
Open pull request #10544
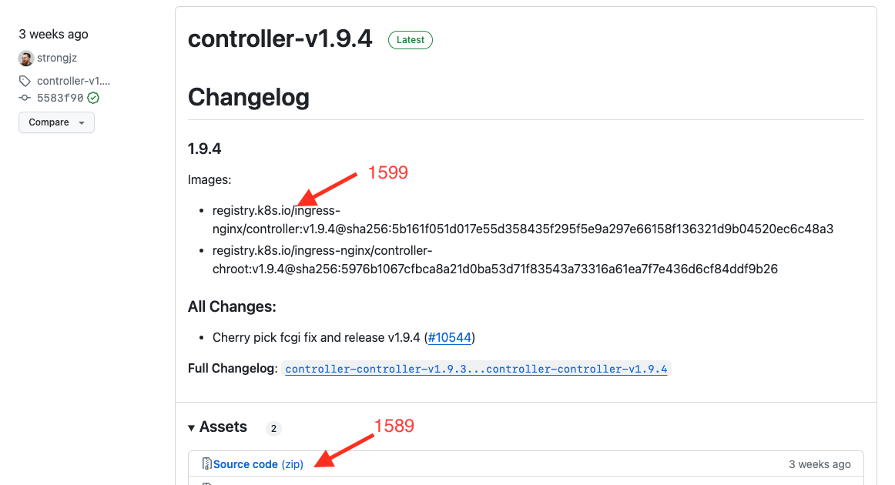[x=450, y=337]
